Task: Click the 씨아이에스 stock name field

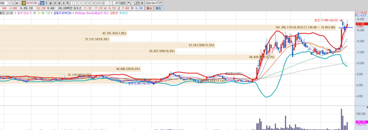Action: click(x=33, y=3)
